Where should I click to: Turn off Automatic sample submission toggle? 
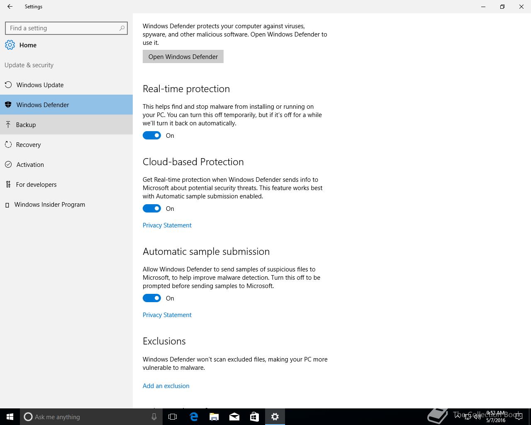point(152,298)
